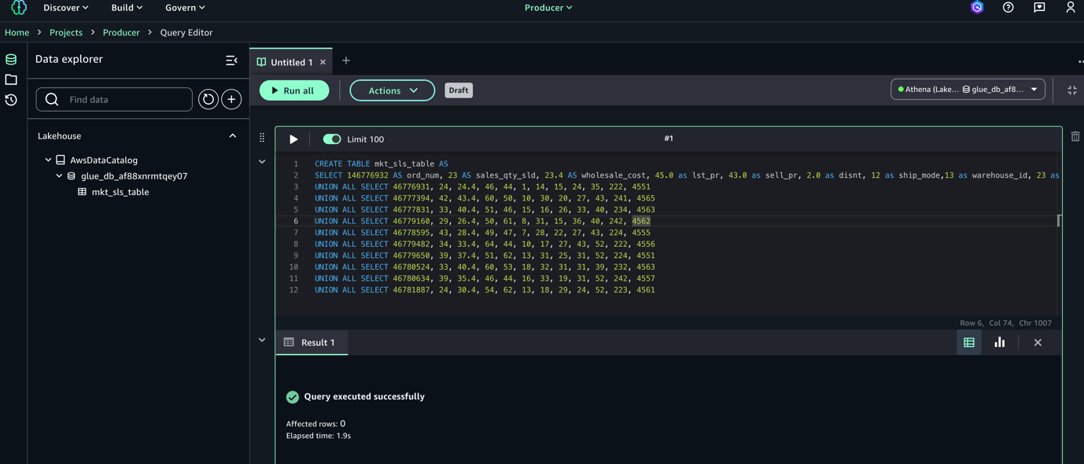Refresh the Data explorer tree
Image resolution: width=1084 pixels, height=464 pixels.
click(207, 98)
